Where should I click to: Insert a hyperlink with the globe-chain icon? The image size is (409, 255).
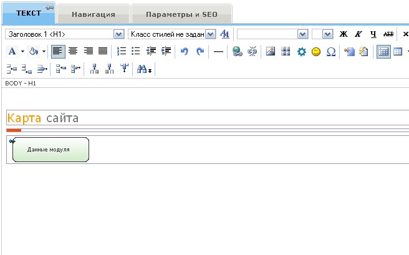click(237, 52)
